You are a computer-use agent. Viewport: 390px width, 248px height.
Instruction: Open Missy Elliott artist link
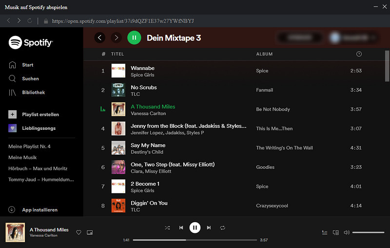pos(158,171)
